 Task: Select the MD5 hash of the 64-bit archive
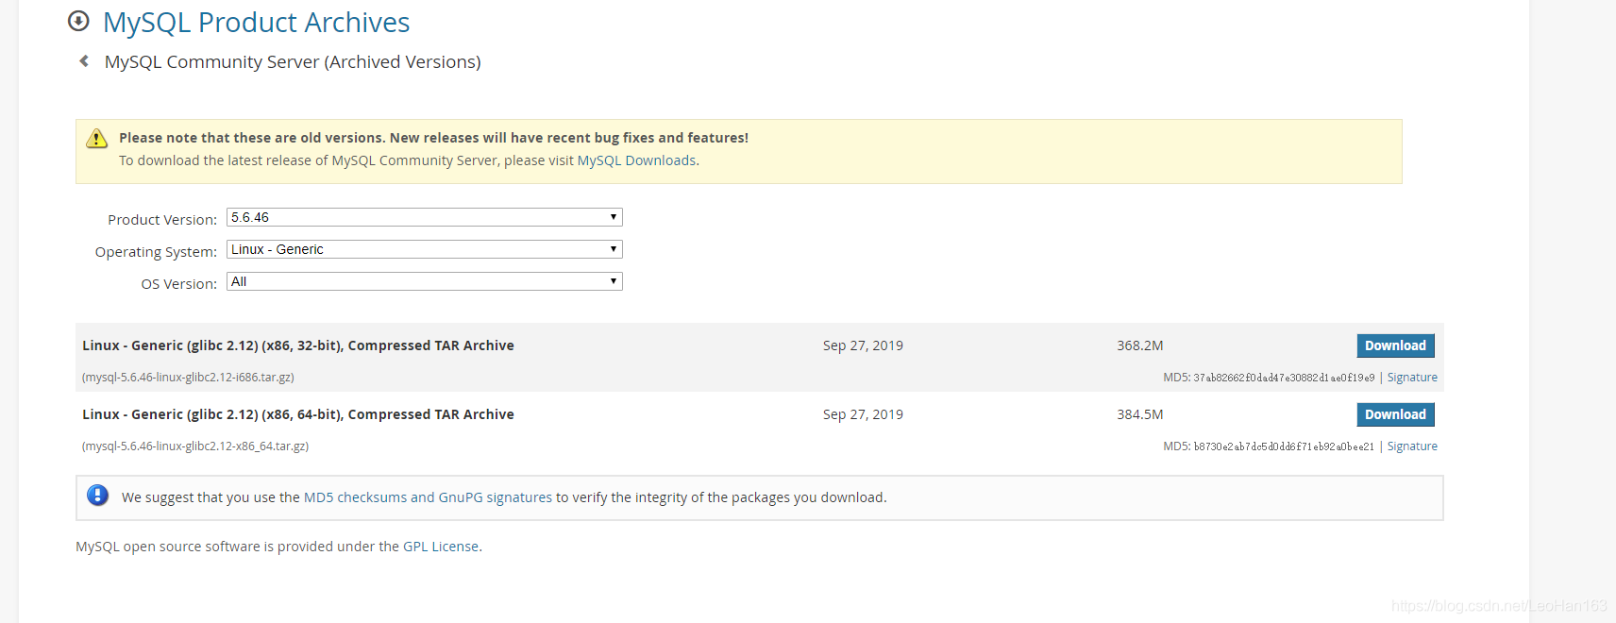click(x=1284, y=446)
